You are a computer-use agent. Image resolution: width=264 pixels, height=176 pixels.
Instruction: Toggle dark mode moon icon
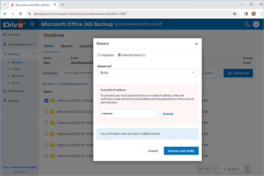click(247, 24)
